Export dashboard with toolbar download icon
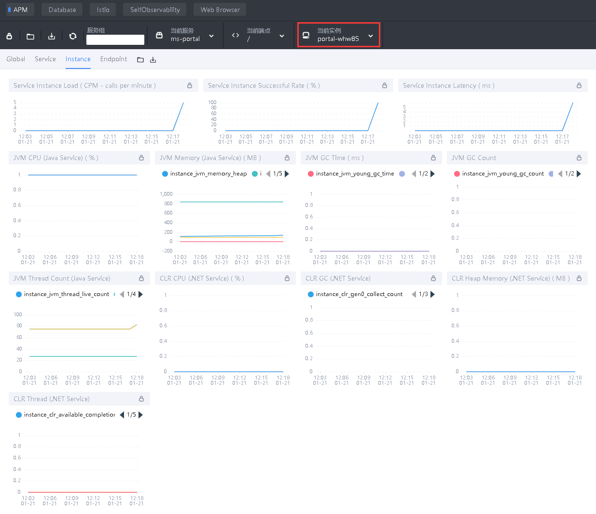The image size is (596, 514). (52, 36)
